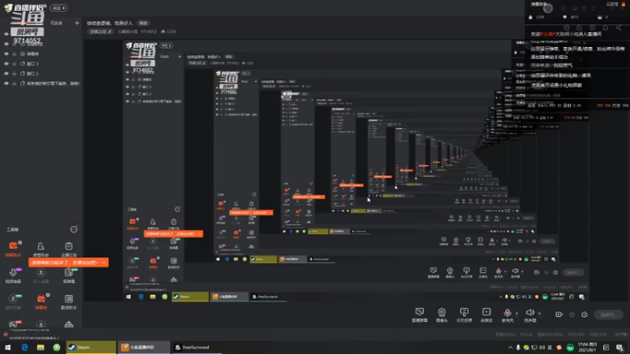Hide the 窗口 1 source using its eye icon

pos(6,64)
